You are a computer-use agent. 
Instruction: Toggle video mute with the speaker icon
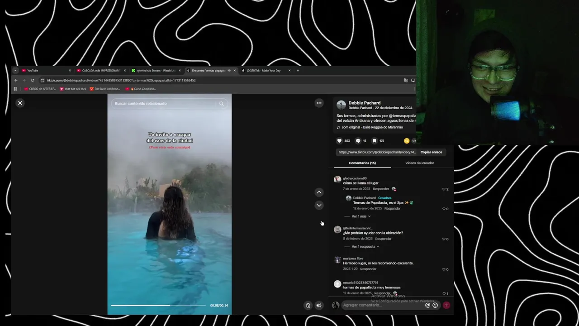point(319,305)
